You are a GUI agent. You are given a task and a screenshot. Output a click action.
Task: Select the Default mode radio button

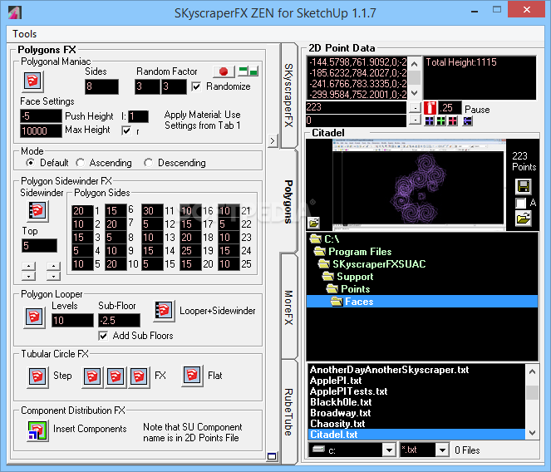31,163
